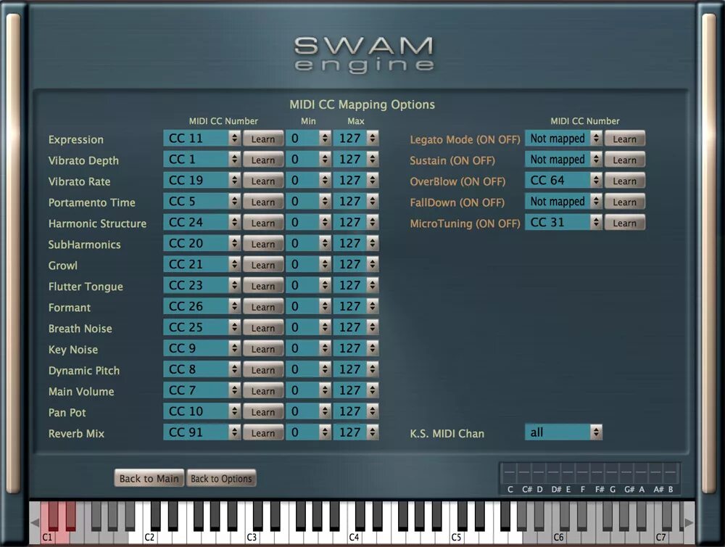Open Breath Noise CC 25 dropdown
725x547 pixels.
pyautogui.click(x=202, y=327)
